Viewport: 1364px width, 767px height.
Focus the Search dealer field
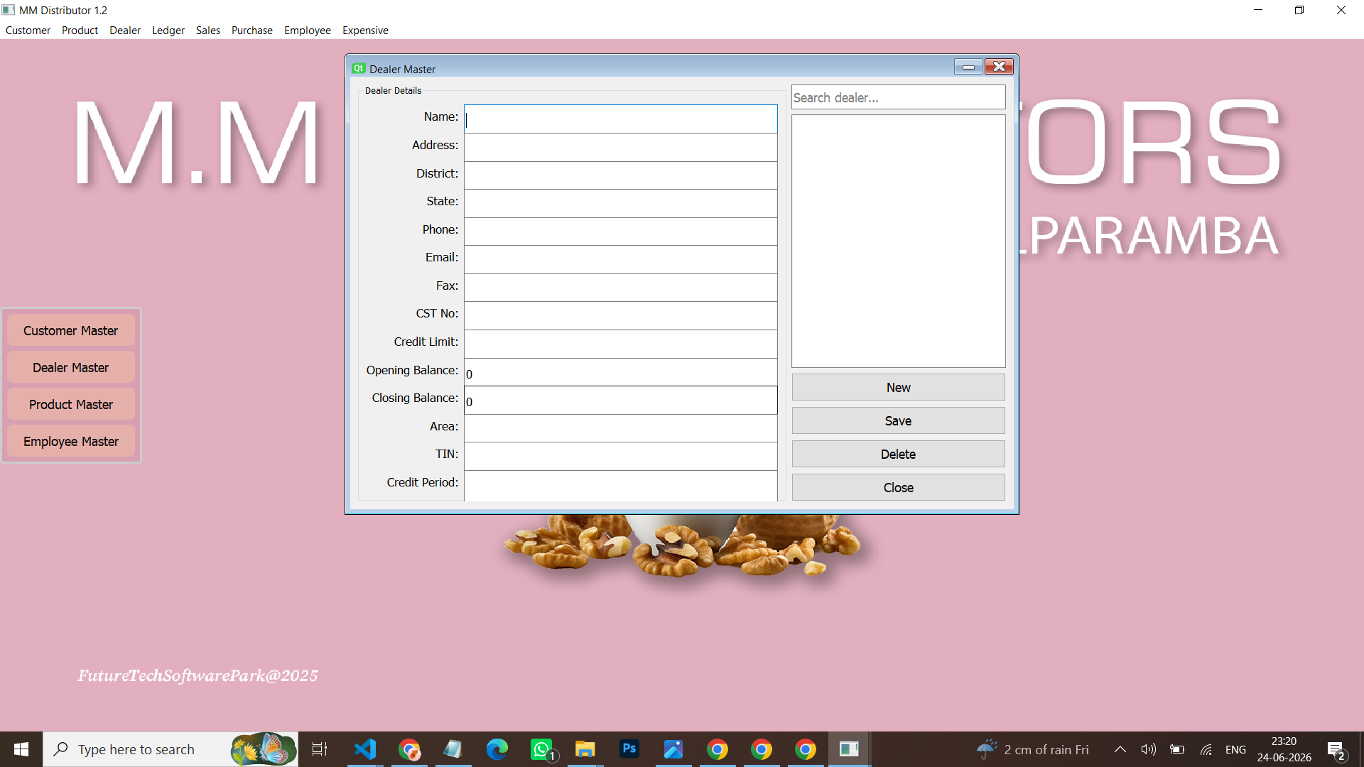898,97
